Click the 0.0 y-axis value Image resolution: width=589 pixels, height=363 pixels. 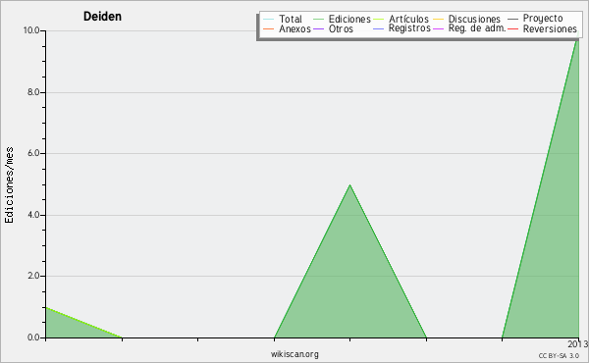pyautogui.click(x=33, y=337)
